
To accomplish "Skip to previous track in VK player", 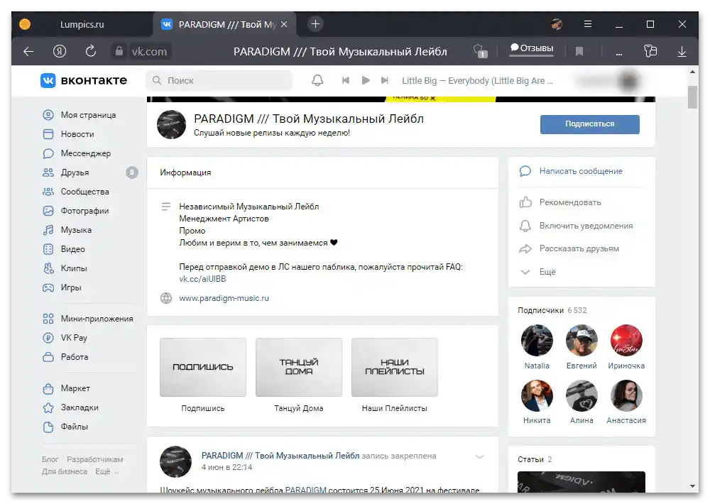I will (346, 81).
